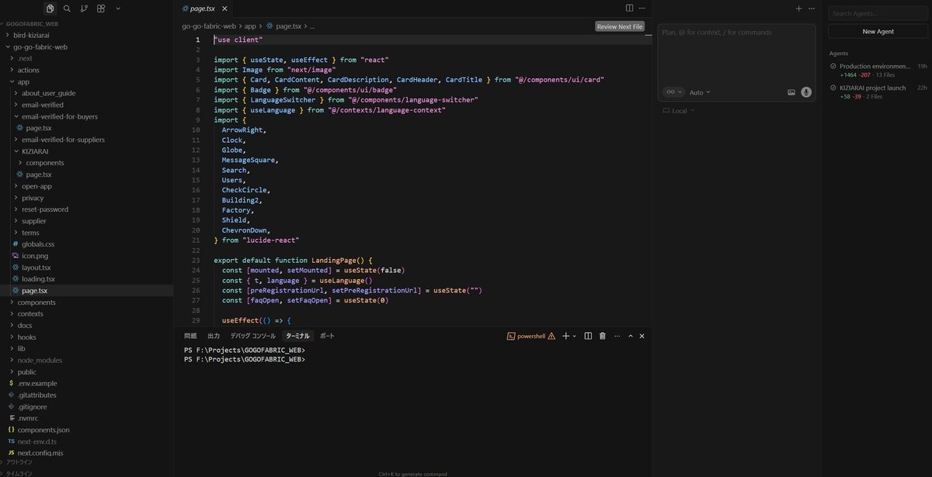The width and height of the screenshot is (932, 477).
Task: Select the Source Control icon
Action: [x=82, y=8]
